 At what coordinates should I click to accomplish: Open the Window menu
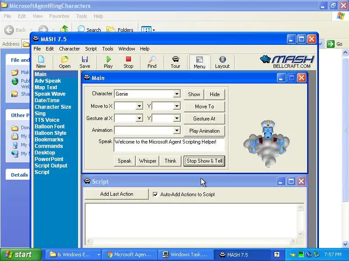127,49
